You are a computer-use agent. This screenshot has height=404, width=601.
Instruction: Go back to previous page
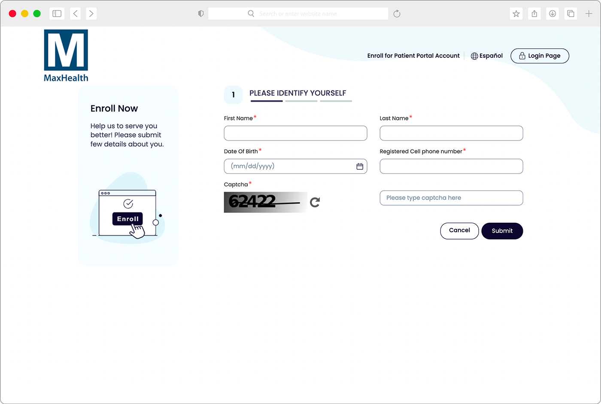tap(76, 14)
